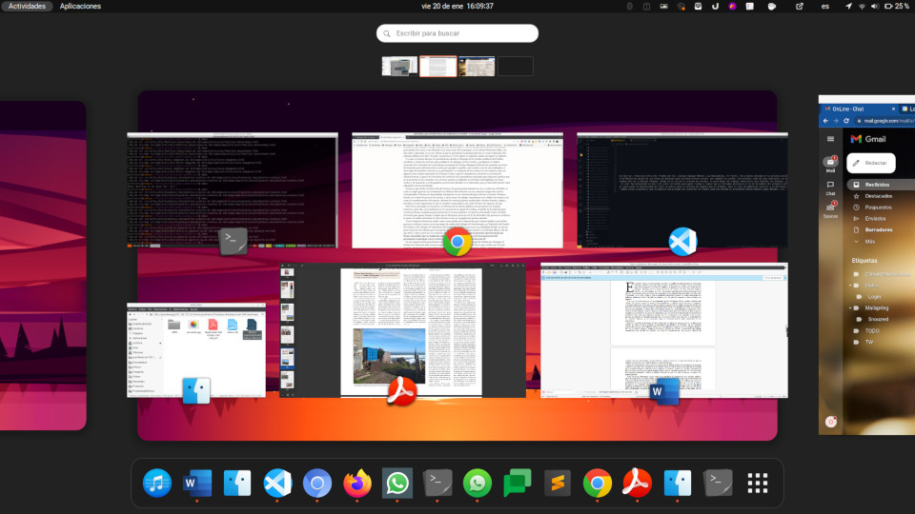Screen dimensions: 915x514
Task: Show the all applications grid
Action: 758,484
